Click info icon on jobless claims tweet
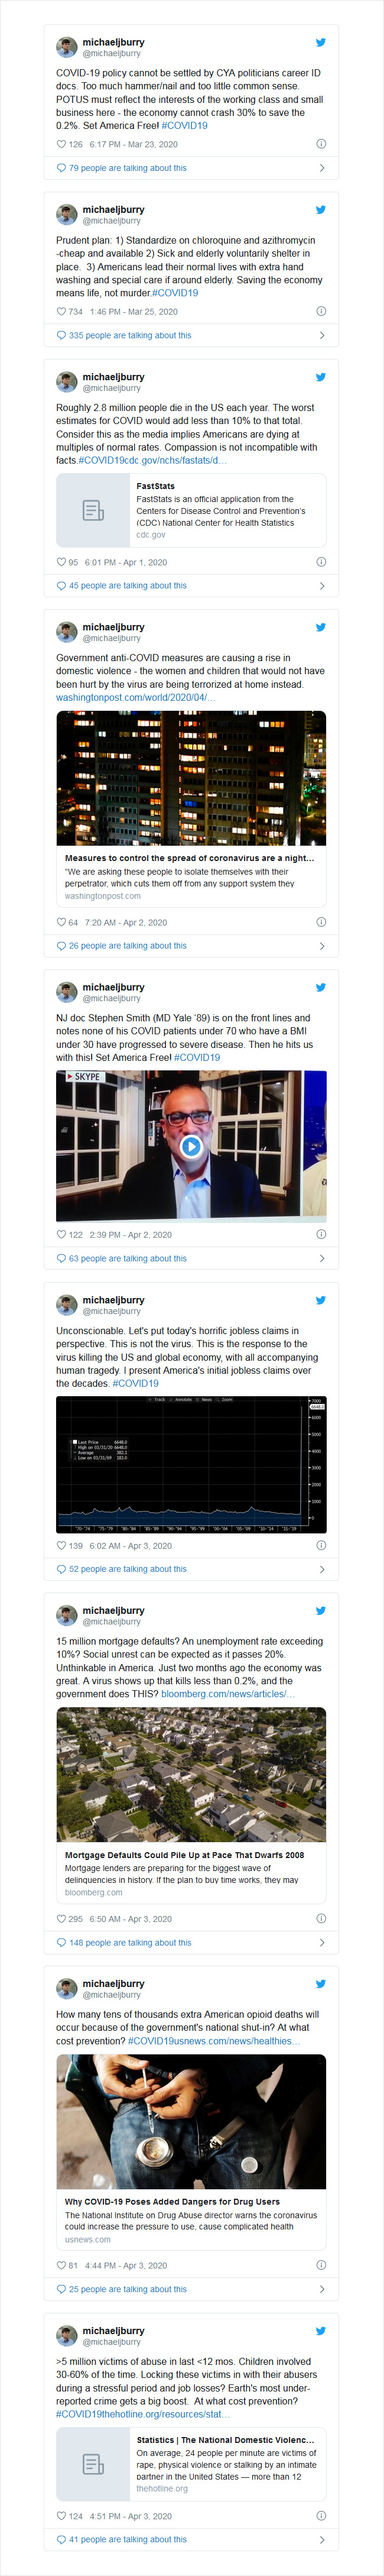The height and width of the screenshot is (2576, 384). point(321,1545)
